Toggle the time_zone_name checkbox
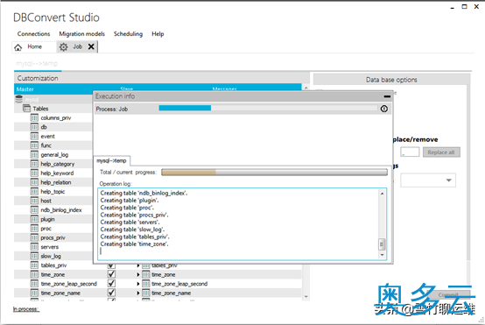Viewport: 485px width, 325px height. tap(111, 293)
